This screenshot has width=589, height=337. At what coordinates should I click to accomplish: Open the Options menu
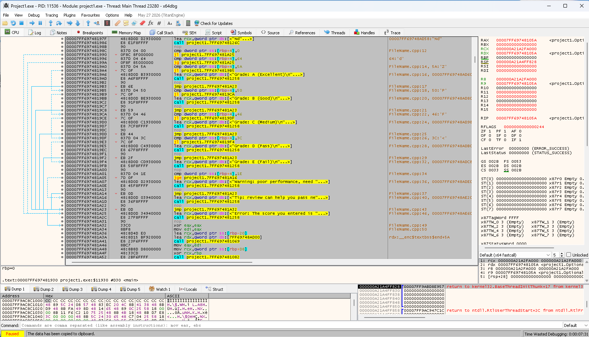(112, 15)
